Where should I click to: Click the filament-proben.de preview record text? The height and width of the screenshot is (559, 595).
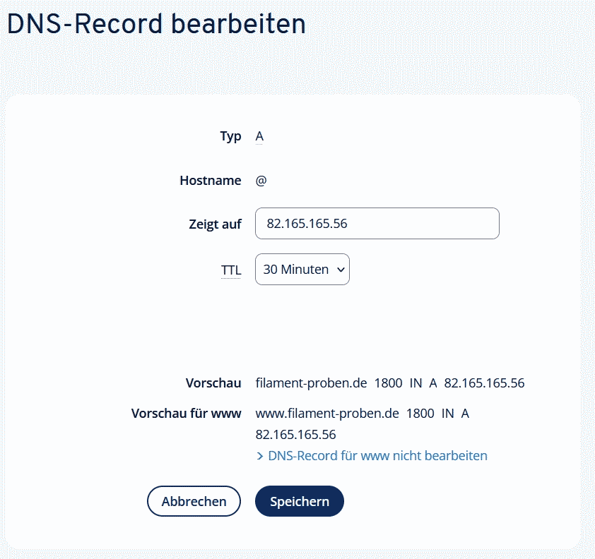pos(311,384)
